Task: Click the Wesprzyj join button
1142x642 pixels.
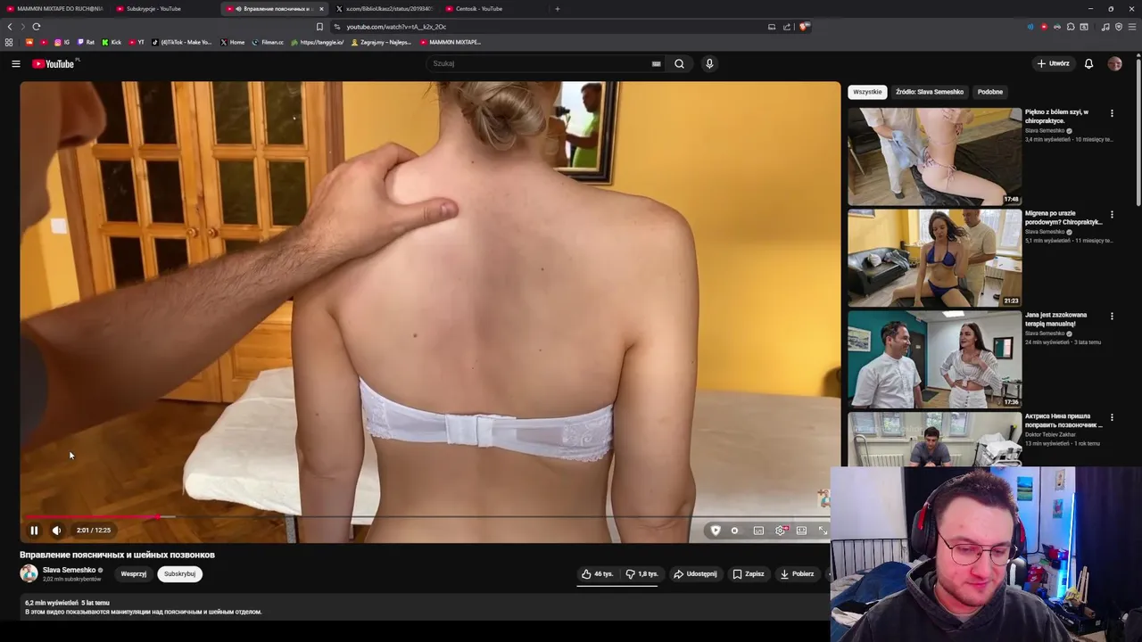Action: point(134,574)
